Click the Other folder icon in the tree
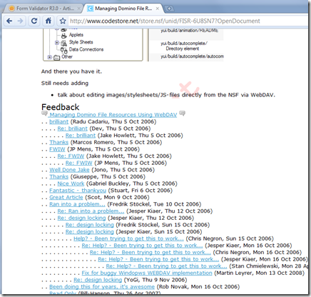This screenshot has height=297, width=311. tap(56, 57)
